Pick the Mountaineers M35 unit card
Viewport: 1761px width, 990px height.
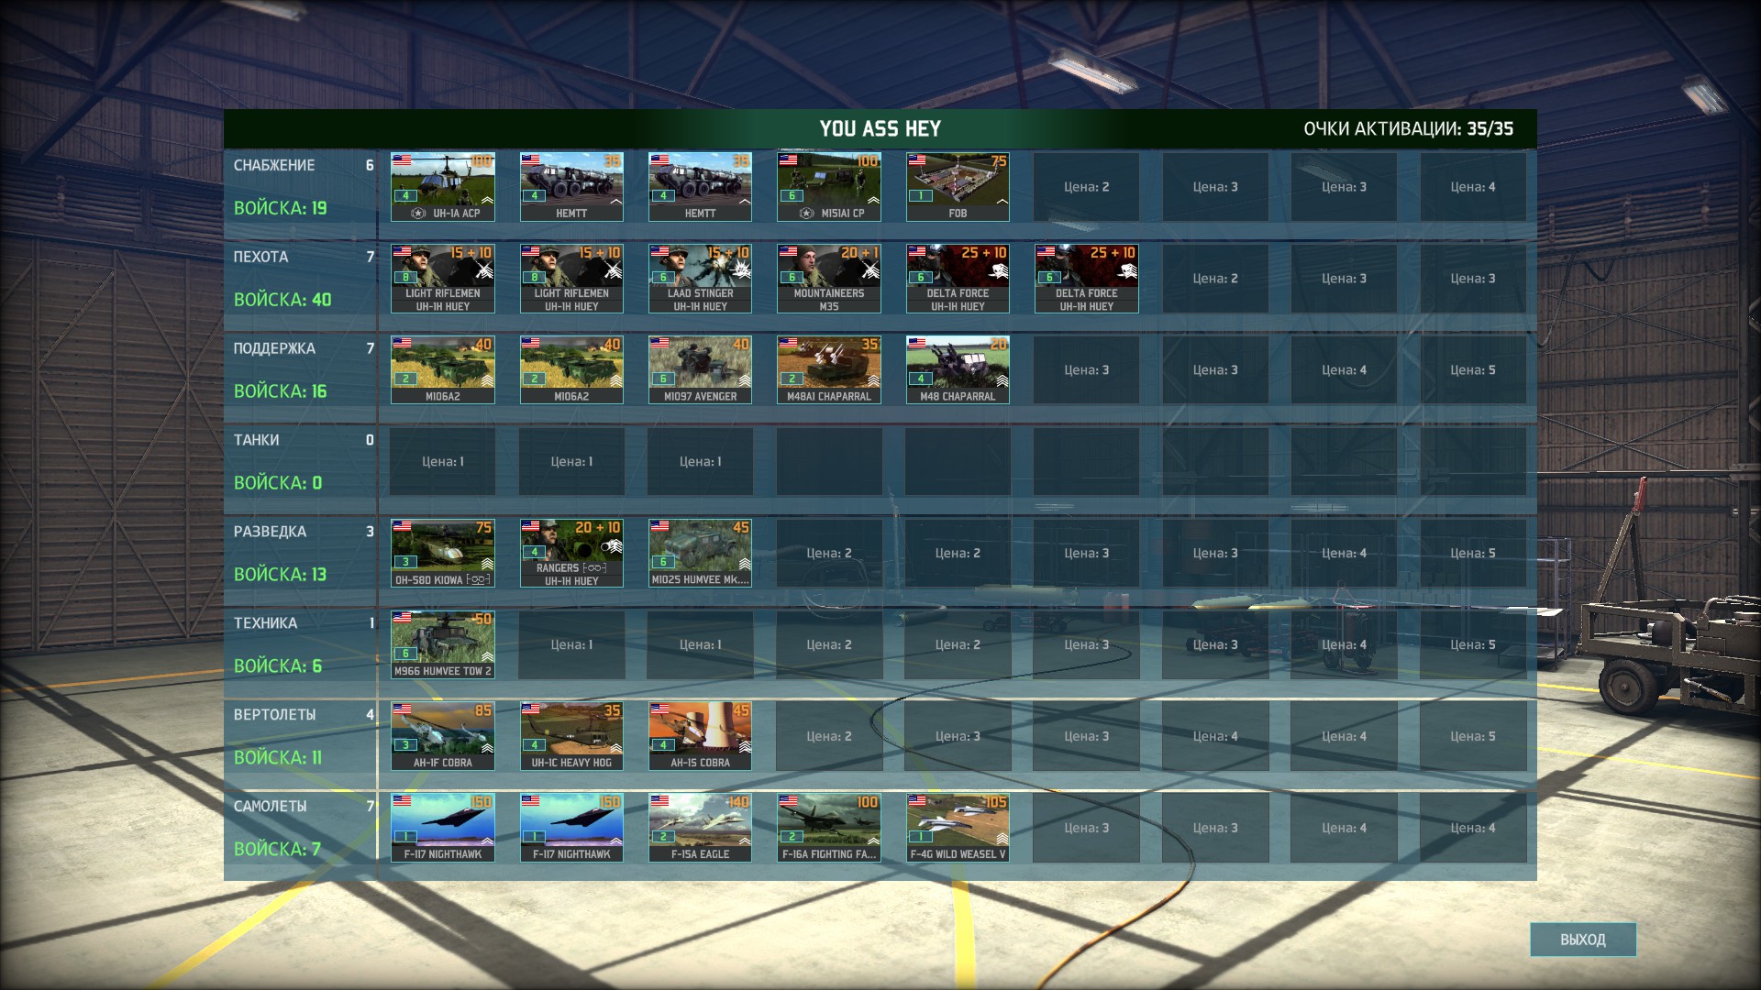point(828,279)
